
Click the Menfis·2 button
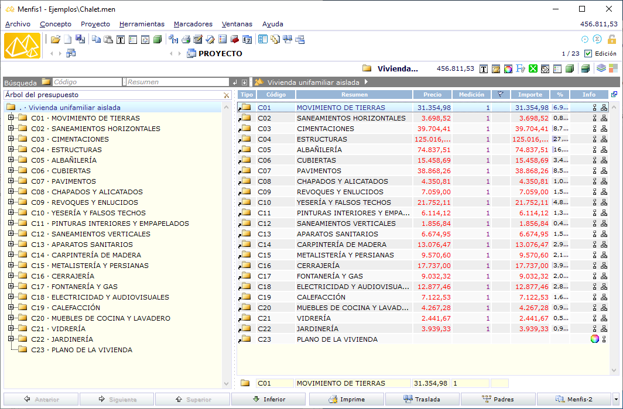pyautogui.click(x=574, y=399)
